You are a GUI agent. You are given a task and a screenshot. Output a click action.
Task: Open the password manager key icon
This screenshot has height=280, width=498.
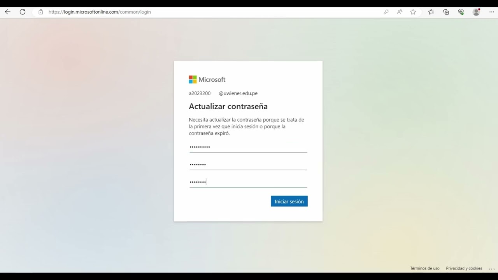(x=386, y=12)
